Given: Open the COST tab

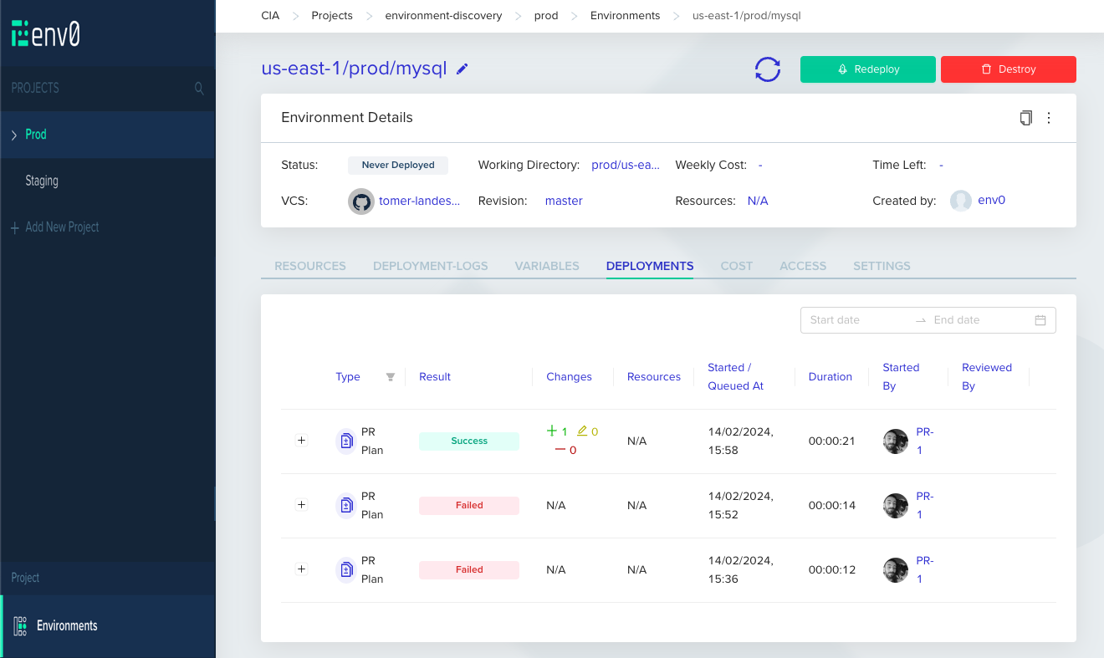Looking at the screenshot, I should 737,266.
